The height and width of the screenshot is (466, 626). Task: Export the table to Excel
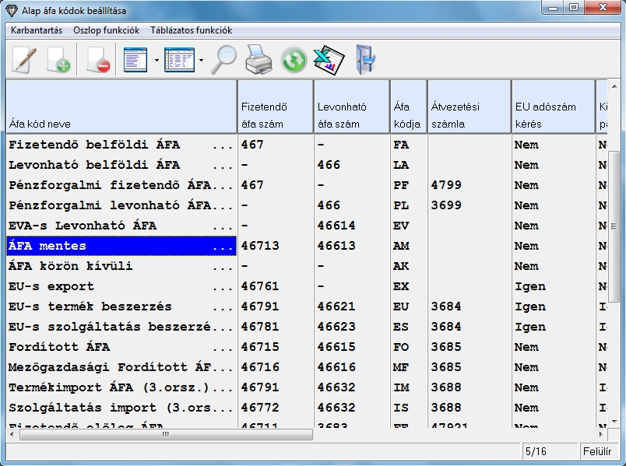point(328,60)
